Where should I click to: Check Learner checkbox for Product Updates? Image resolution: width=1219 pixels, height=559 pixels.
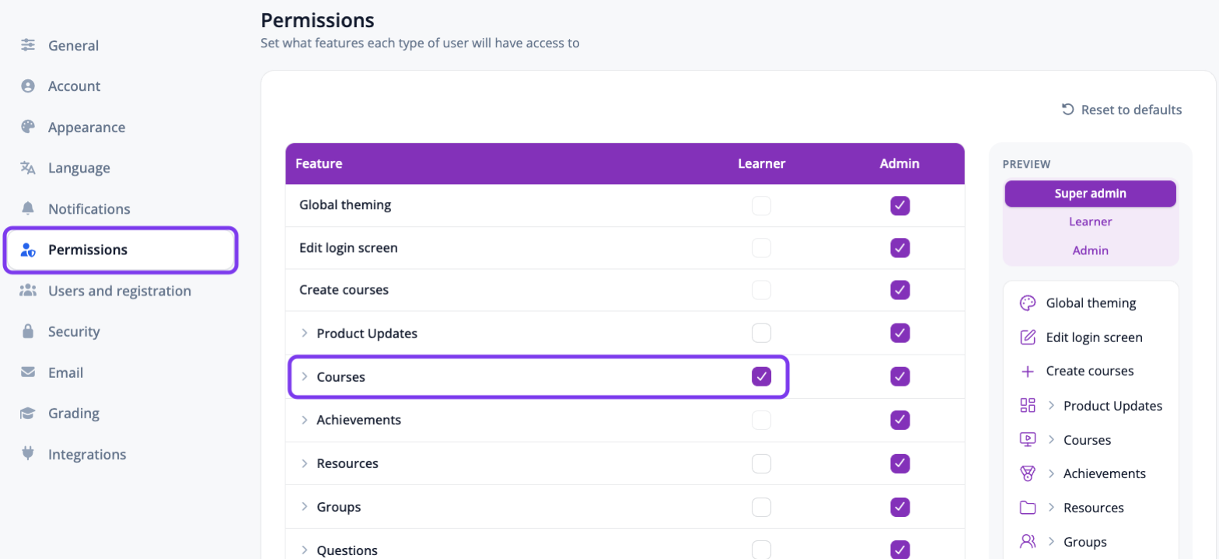tap(761, 333)
